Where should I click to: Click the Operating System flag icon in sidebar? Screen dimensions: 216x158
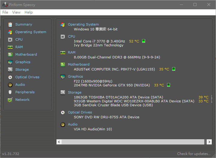pyautogui.click(x=10, y=32)
